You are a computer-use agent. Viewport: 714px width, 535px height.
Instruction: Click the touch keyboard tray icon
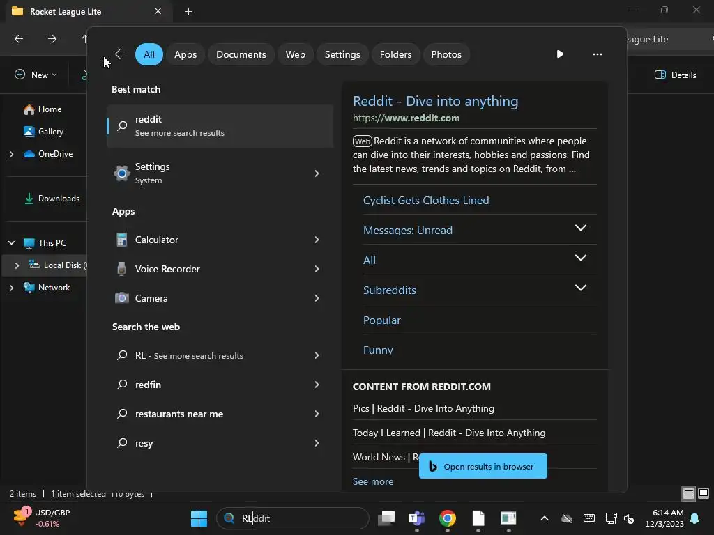[588, 518]
